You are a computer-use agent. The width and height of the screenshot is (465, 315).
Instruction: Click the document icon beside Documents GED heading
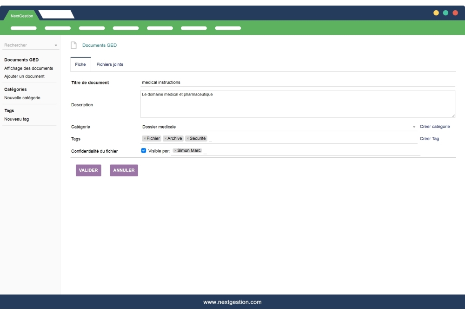pos(73,45)
